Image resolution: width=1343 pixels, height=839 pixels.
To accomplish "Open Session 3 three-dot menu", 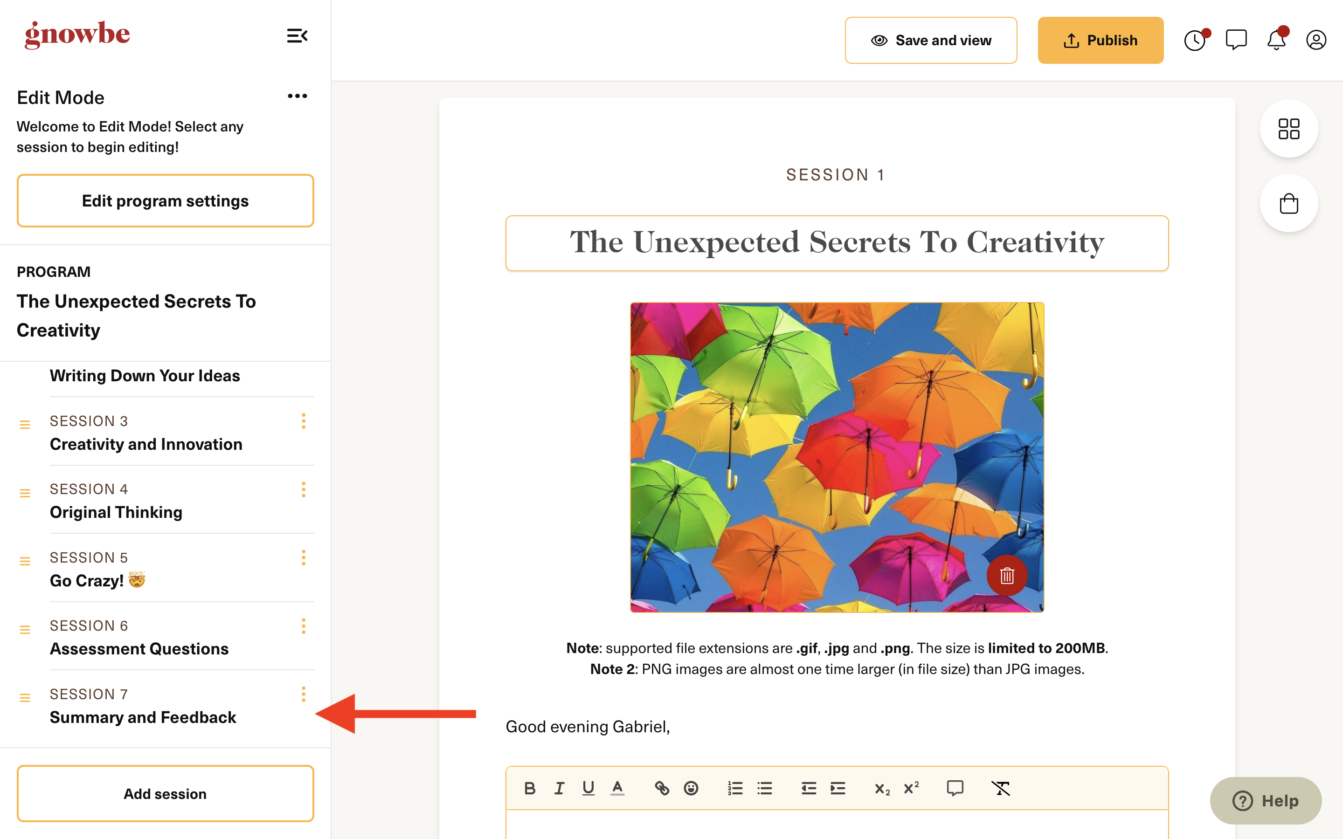I will (304, 421).
